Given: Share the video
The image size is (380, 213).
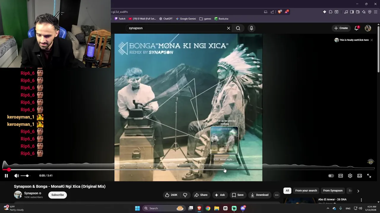Looking at the screenshot, I should (201, 195).
